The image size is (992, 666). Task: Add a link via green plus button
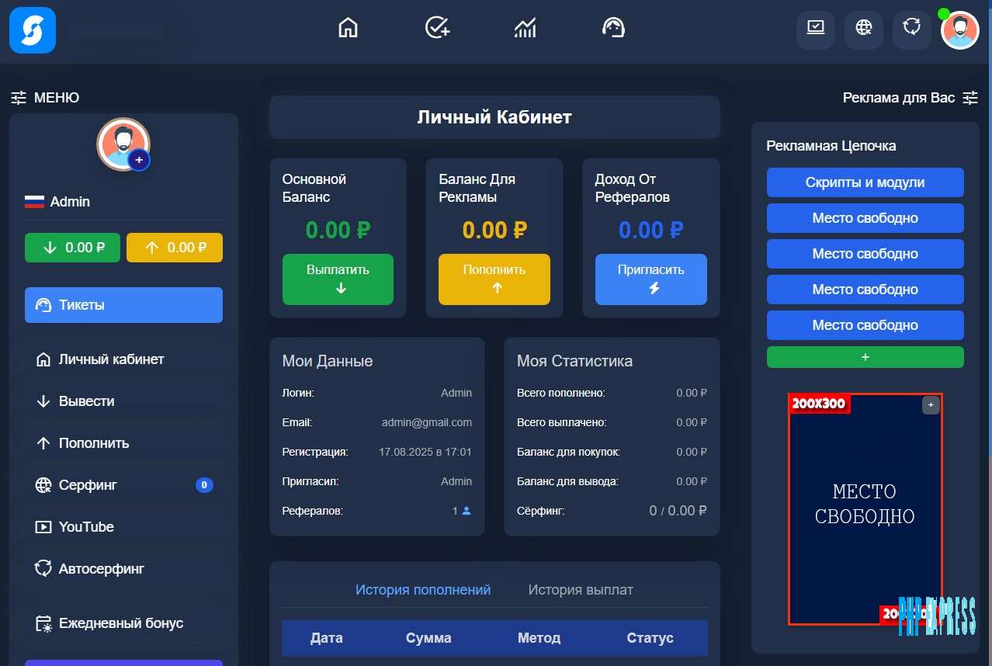[865, 357]
